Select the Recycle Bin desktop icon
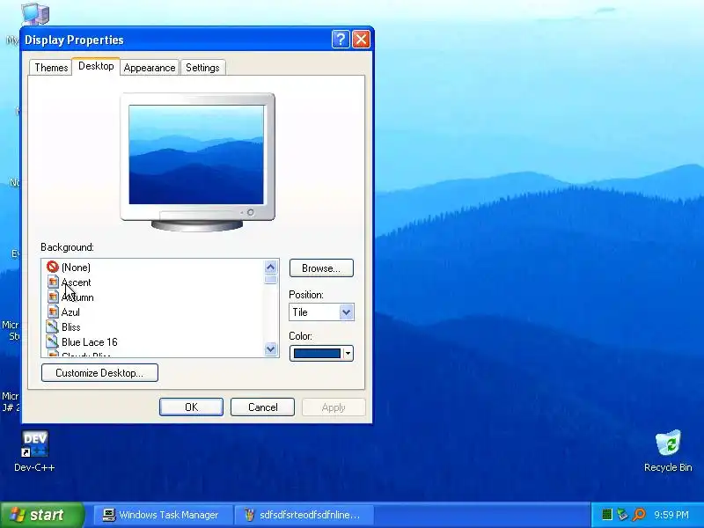Viewport: 704px width, 528px height. click(x=668, y=444)
